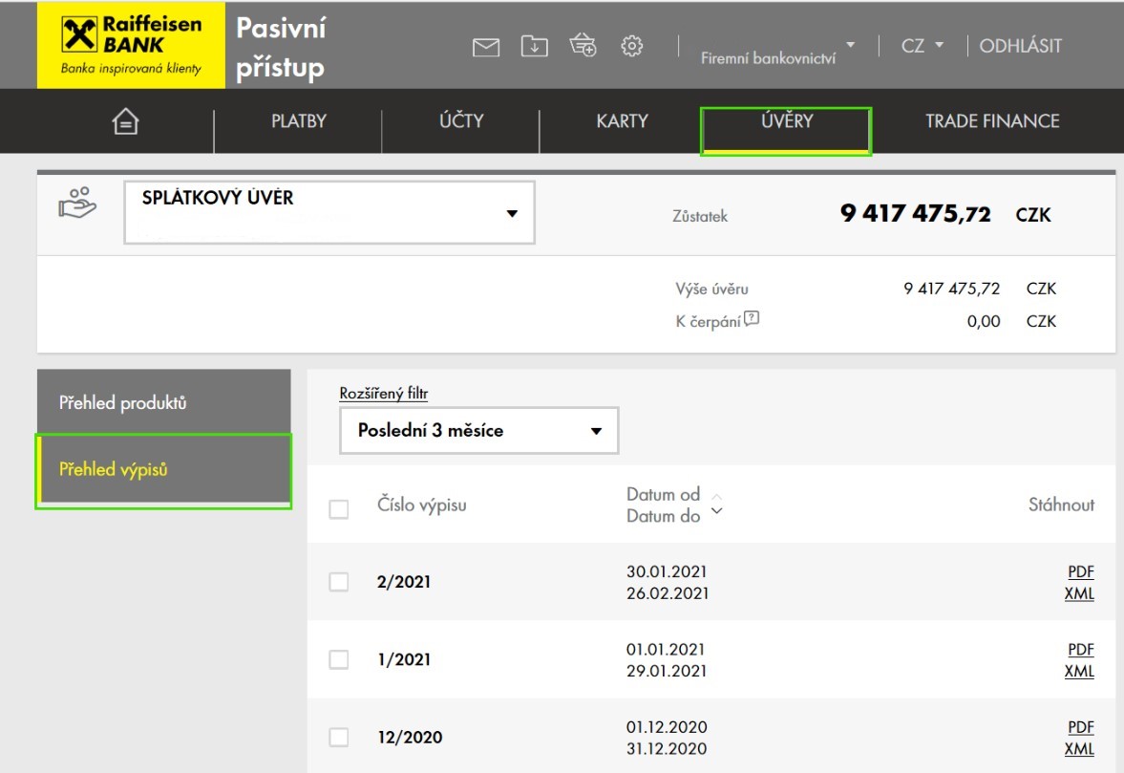This screenshot has width=1124, height=773.
Task: Download XML for statement 2/2021
Action: (1079, 593)
